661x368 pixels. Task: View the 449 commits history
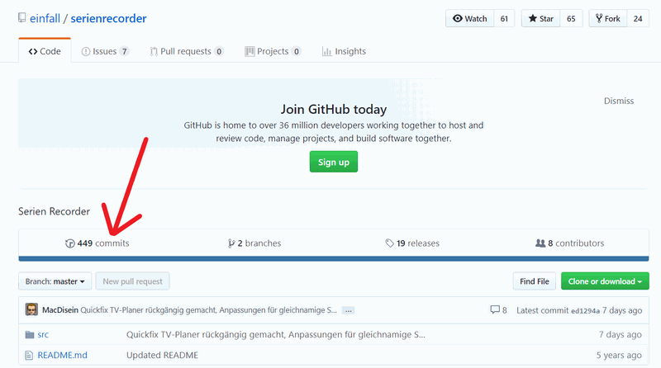[97, 243]
